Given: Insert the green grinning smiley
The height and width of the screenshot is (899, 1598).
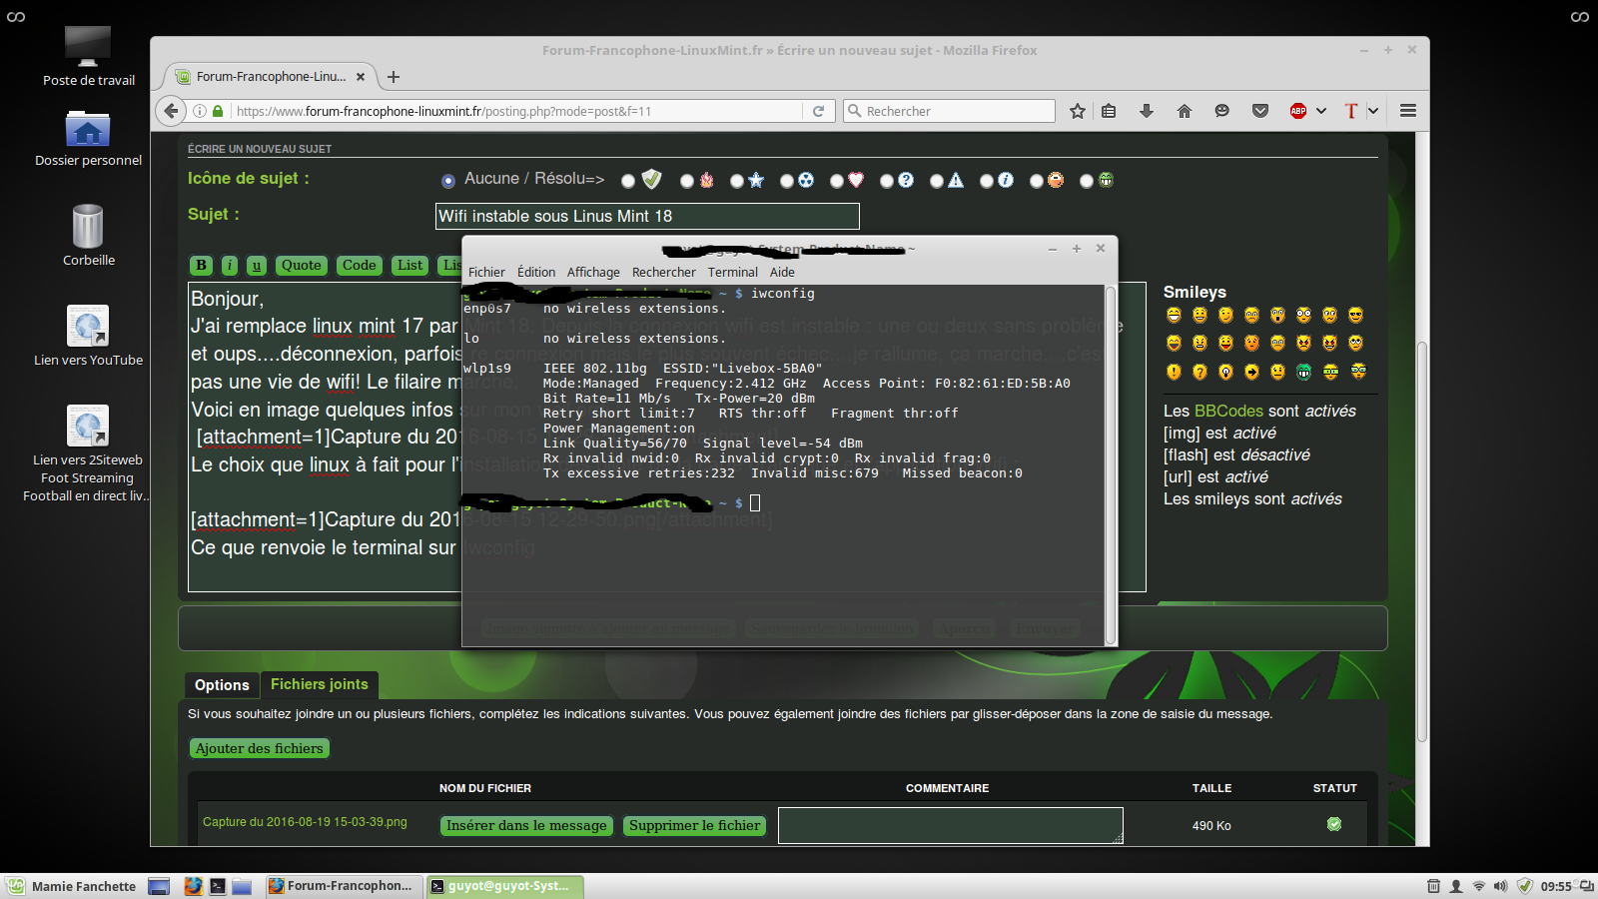Looking at the screenshot, I should (x=1303, y=372).
